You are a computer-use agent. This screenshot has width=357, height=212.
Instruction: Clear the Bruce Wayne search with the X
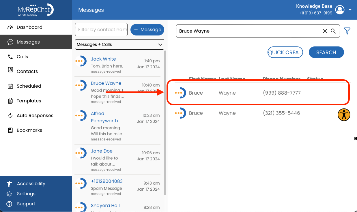325,31
